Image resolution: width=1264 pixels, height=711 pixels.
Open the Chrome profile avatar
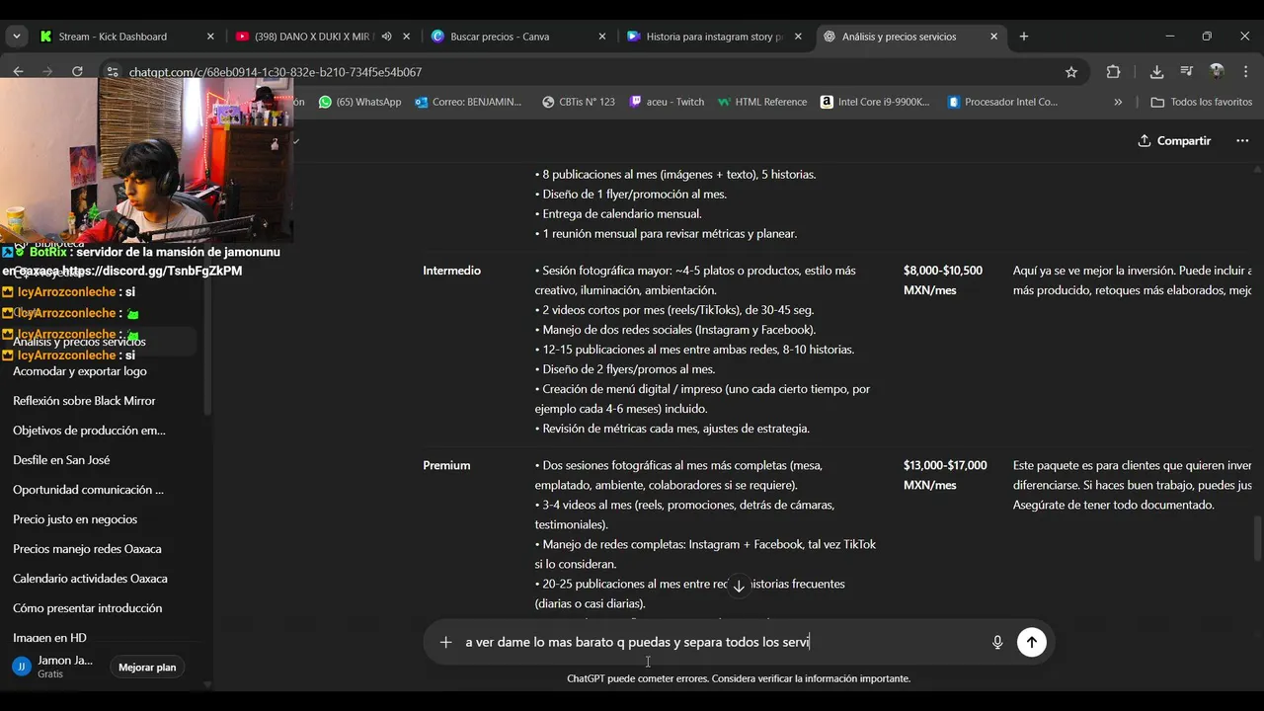1217,72
